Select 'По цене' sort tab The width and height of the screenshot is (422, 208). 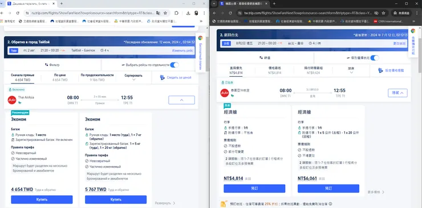[60, 77]
